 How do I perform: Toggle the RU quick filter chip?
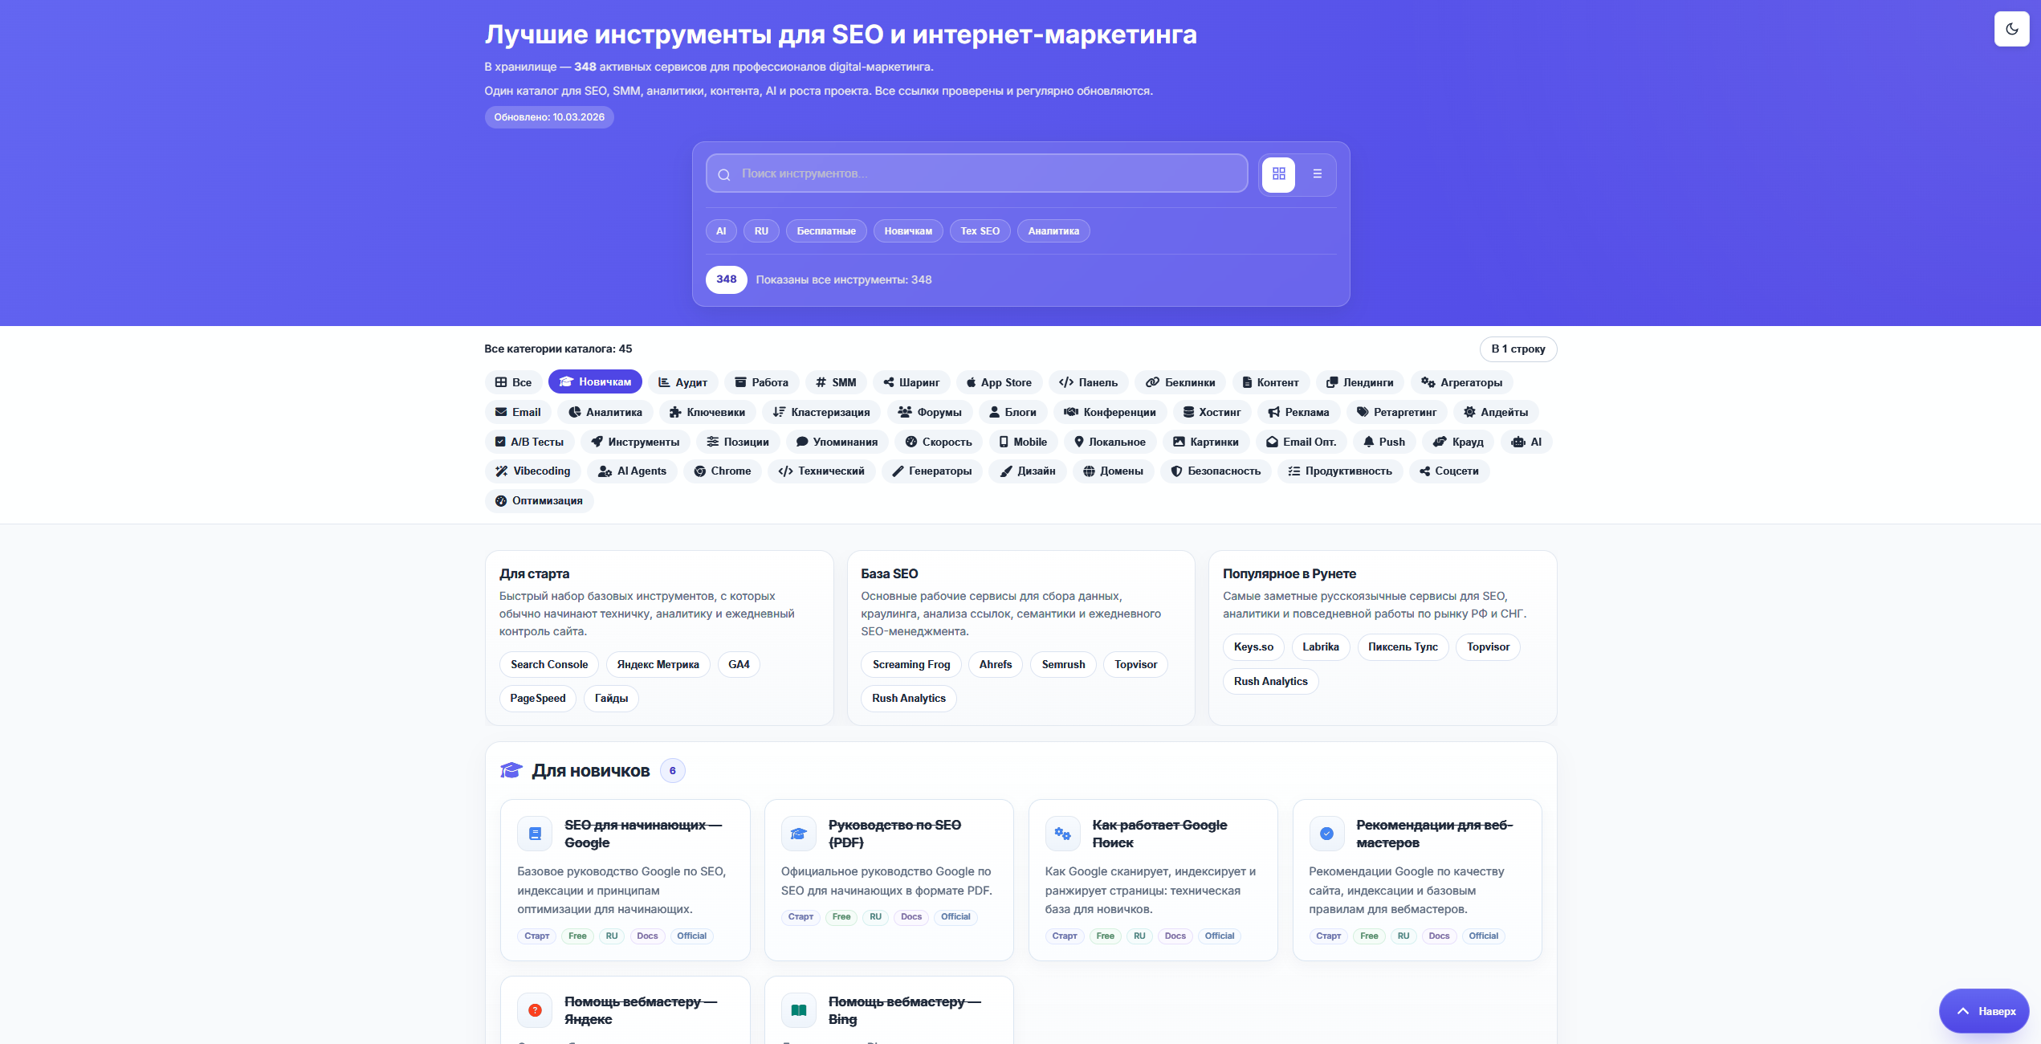(x=761, y=231)
